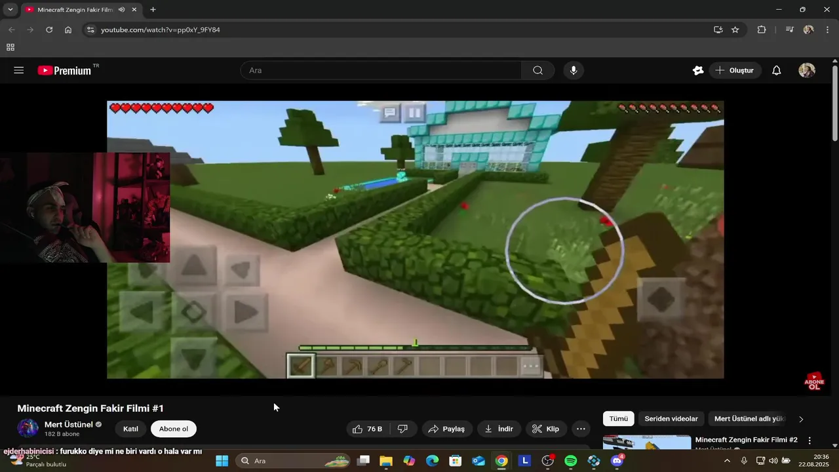Open options for Zengin Fakir Filmi #2

pos(810,441)
